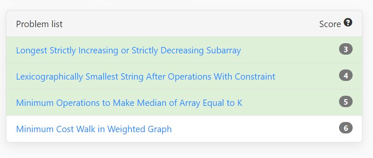Image resolution: width=373 pixels, height=158 pixels.
Task: Click the words Strictly Decreasing Subarray in first problem
Action: coord(186,50)
